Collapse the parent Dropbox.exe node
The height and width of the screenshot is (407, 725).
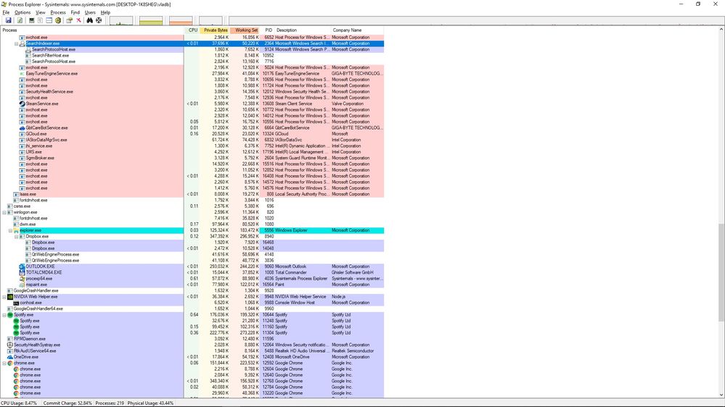[16, 236]
